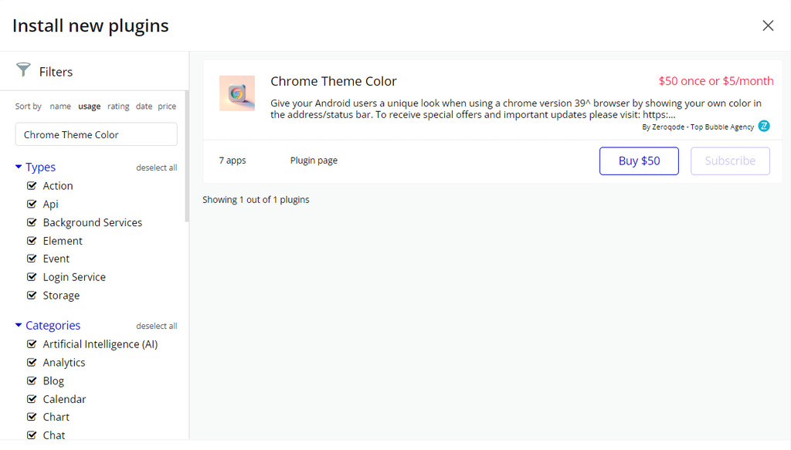Open the Chrome Theme Color plugin thumbnail
Image resolution: width=791 pixels, height=450 pixels.
(x=237, y=93)
